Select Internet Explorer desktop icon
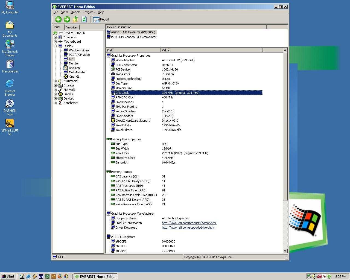 [x=10, y=88]
